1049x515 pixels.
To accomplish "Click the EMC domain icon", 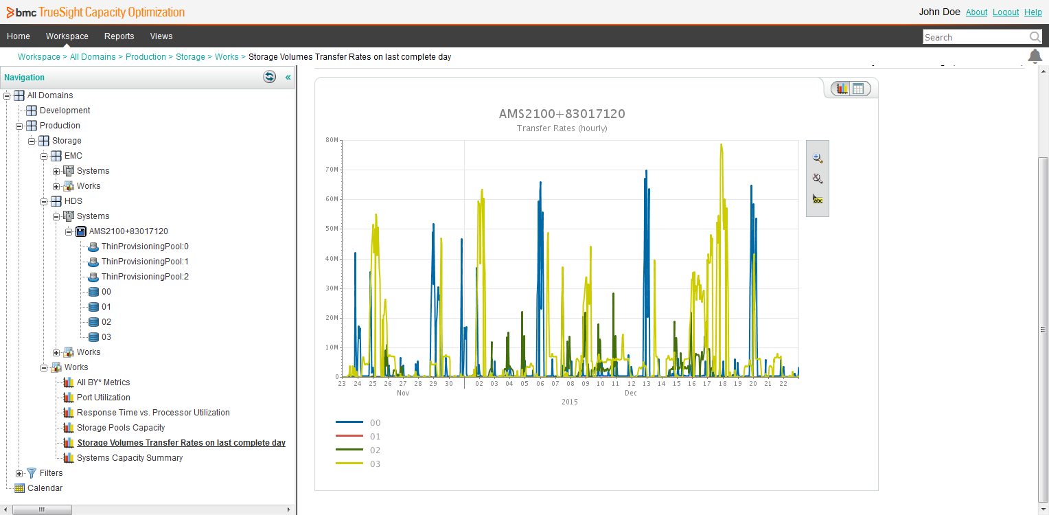I will tap(56, 156).
